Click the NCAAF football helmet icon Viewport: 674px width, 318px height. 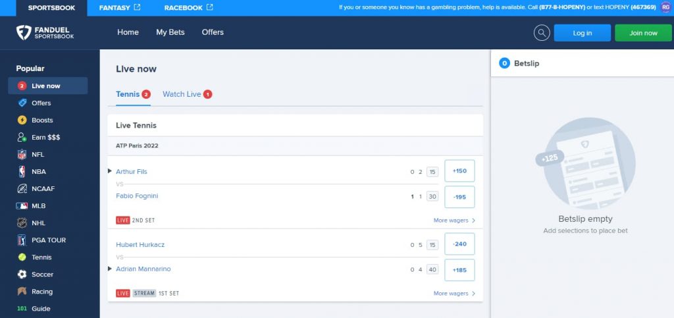pyautogui.click(x=22, y=189)
